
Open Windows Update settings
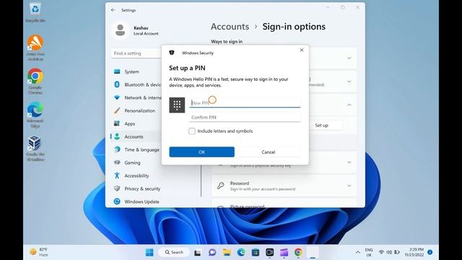pyautogui.click(x=141, y=201)
